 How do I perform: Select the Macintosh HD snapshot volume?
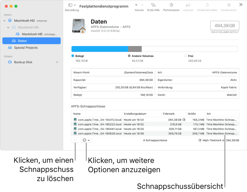tap(32, 34)
